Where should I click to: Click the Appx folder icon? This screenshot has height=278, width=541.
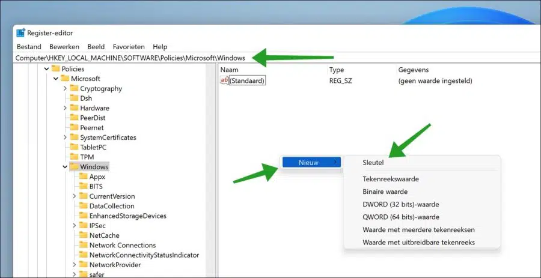tap(83, 177)
